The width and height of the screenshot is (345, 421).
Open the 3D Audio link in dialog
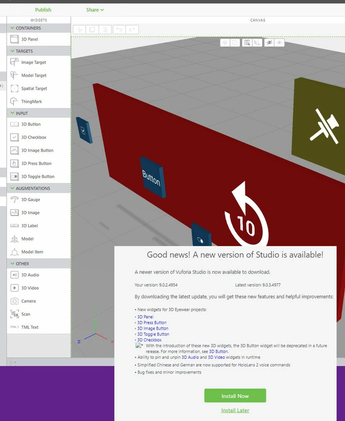click(190, 357)
